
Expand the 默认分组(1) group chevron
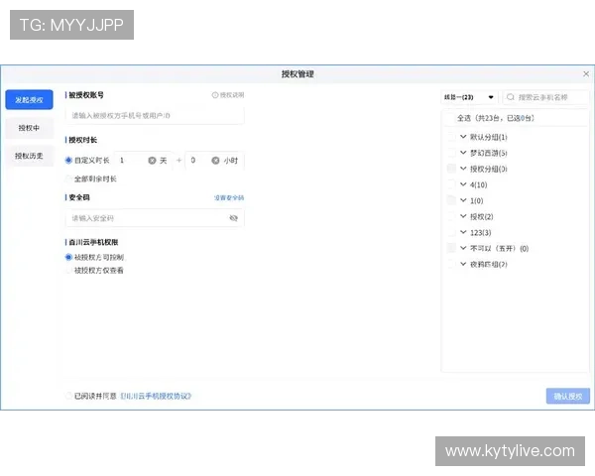click(x=463, y=136)
